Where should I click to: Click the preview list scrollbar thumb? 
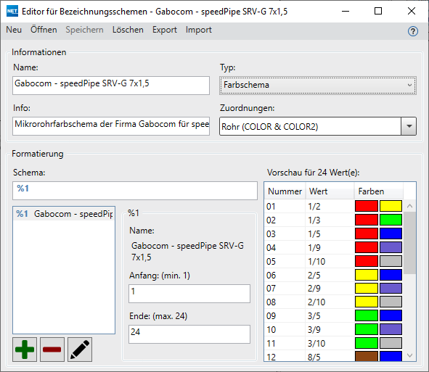click(x=409, y=243)
